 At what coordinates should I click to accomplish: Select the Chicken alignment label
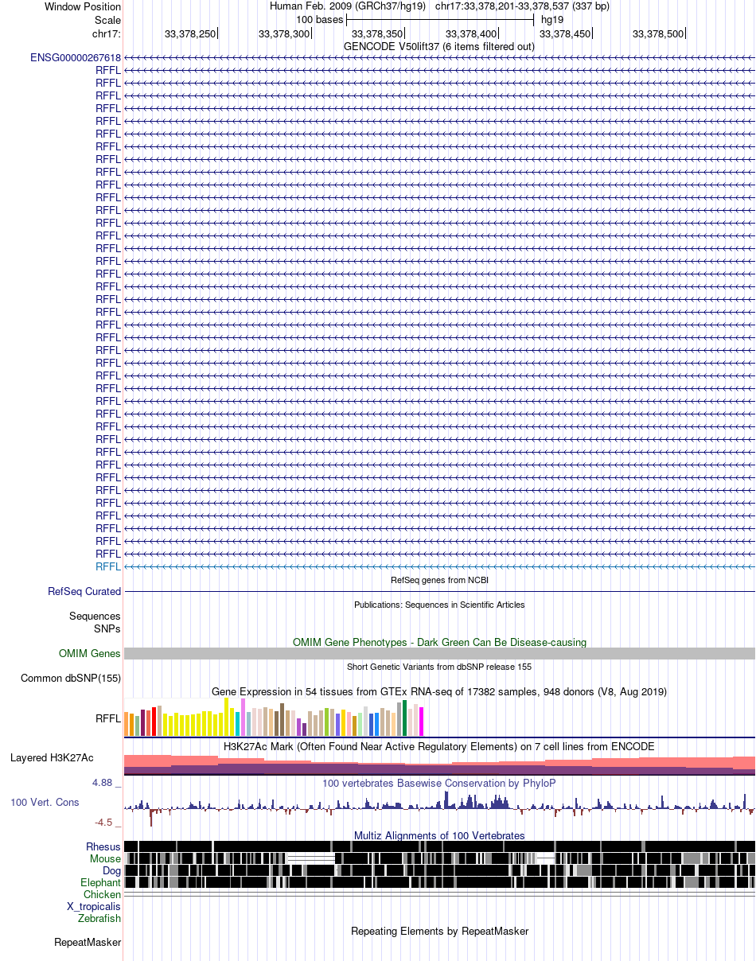coord(103,894)
